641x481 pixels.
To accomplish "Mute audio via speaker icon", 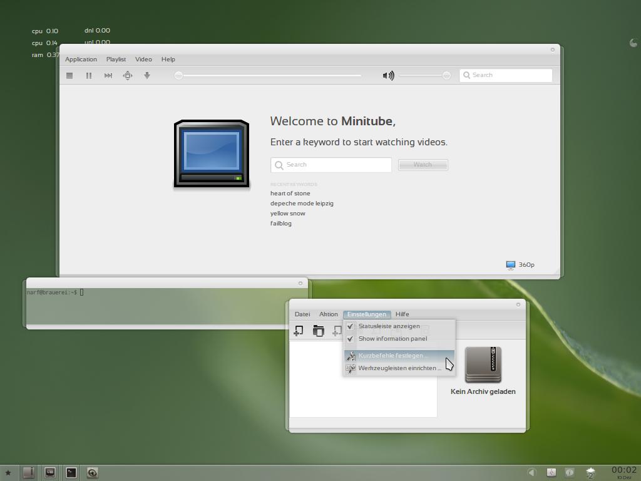I will [x=388, y=76].
